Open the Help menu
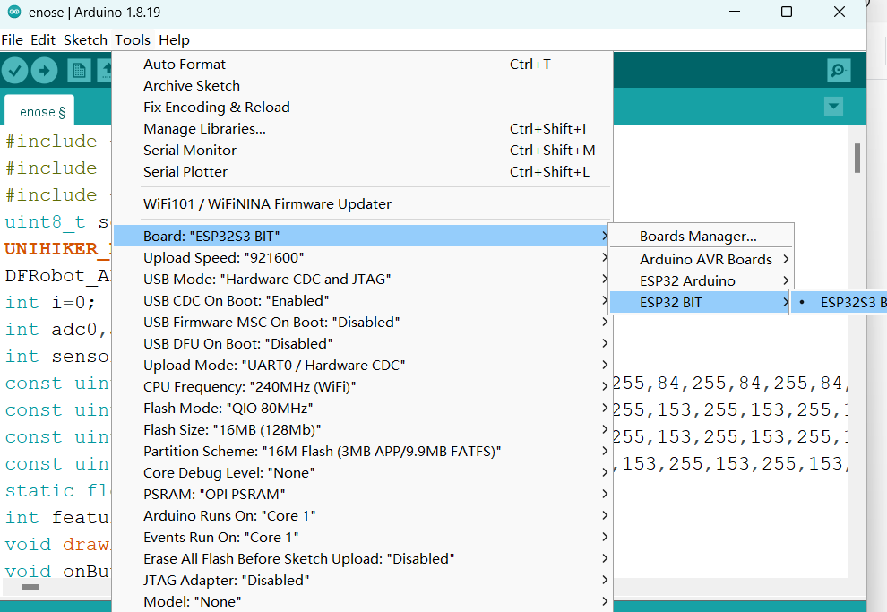887x612 pixels. pos(174,40)
